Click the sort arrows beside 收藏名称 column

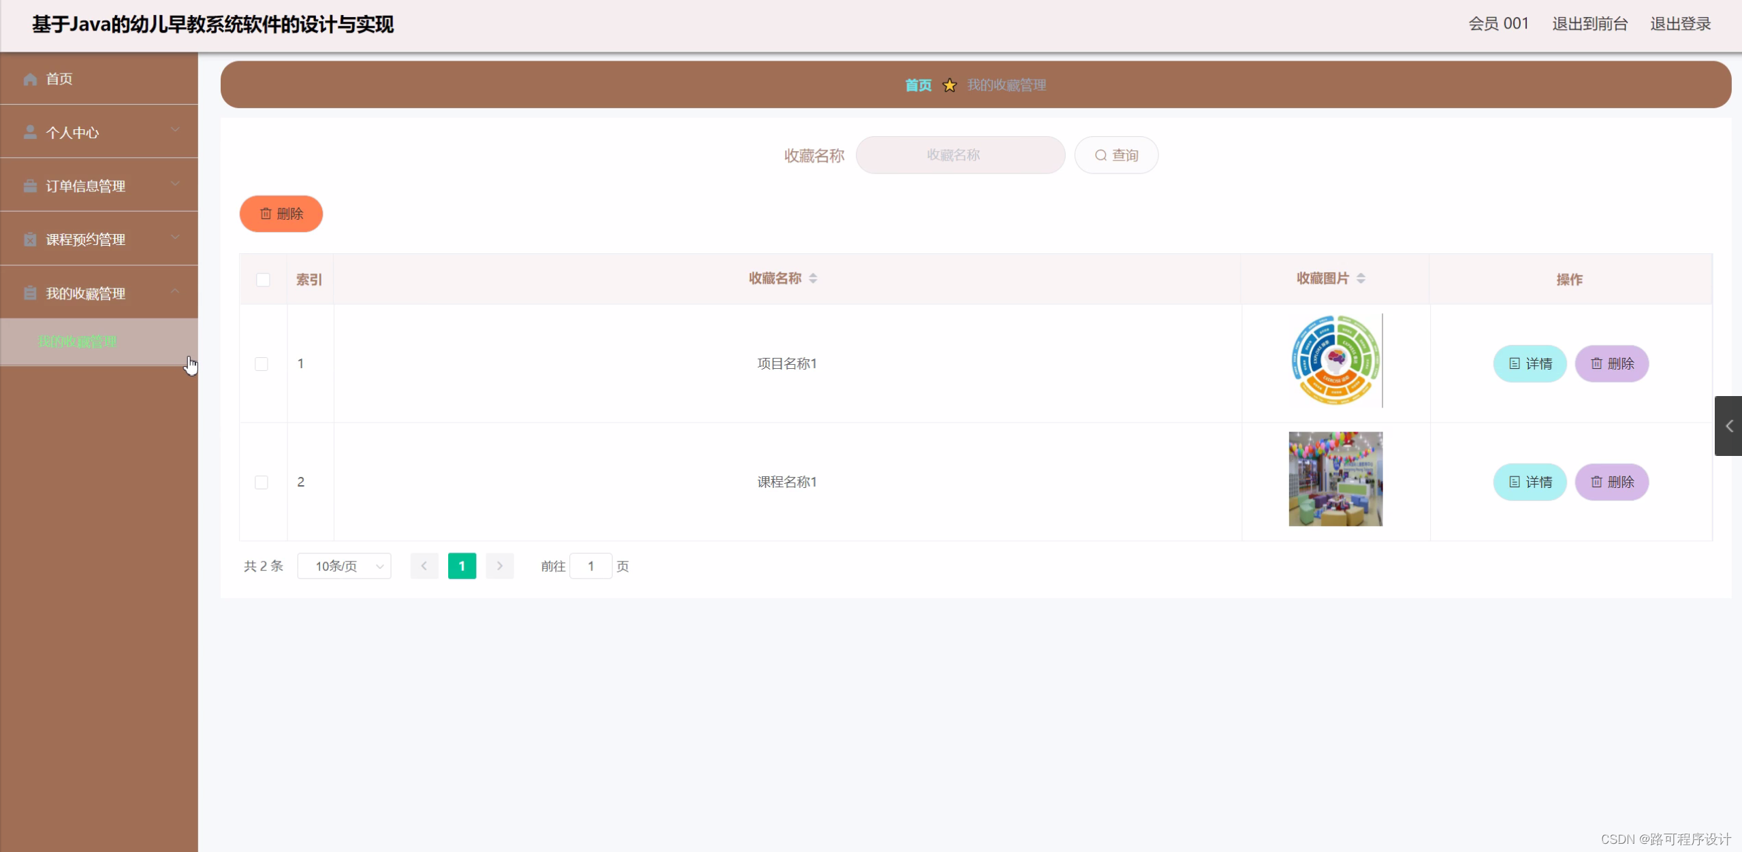coord(813,278)
